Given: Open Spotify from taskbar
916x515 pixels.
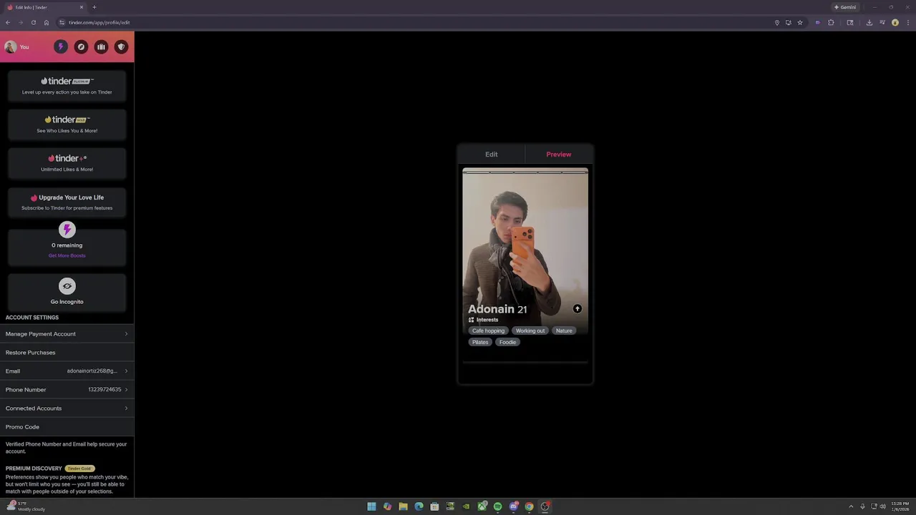Looking at the screenshot, I should coord(497,506).
